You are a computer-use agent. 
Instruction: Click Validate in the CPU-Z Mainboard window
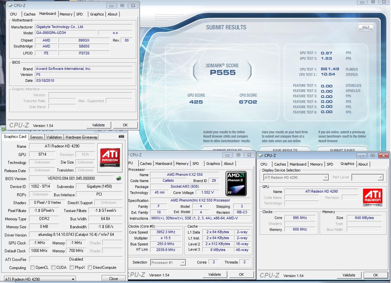tap(99, 125)
